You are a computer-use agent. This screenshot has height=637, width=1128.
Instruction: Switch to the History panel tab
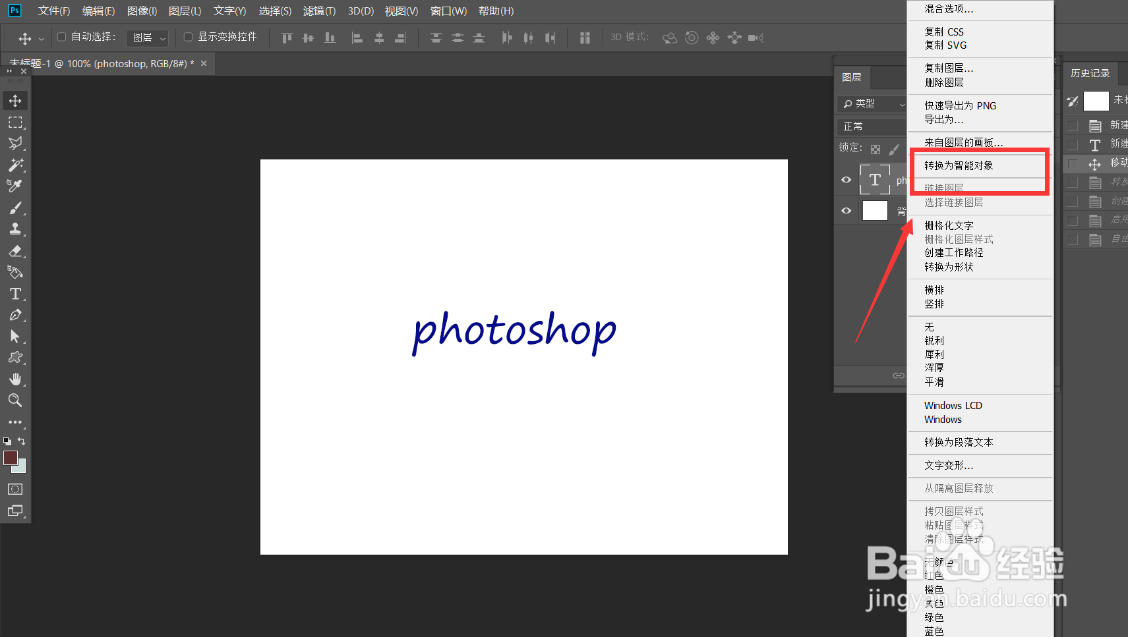coord(1090,73)
